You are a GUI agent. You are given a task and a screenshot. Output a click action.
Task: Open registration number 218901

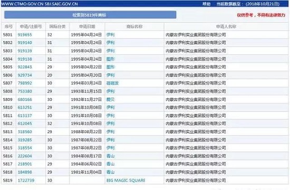point(25,164)
